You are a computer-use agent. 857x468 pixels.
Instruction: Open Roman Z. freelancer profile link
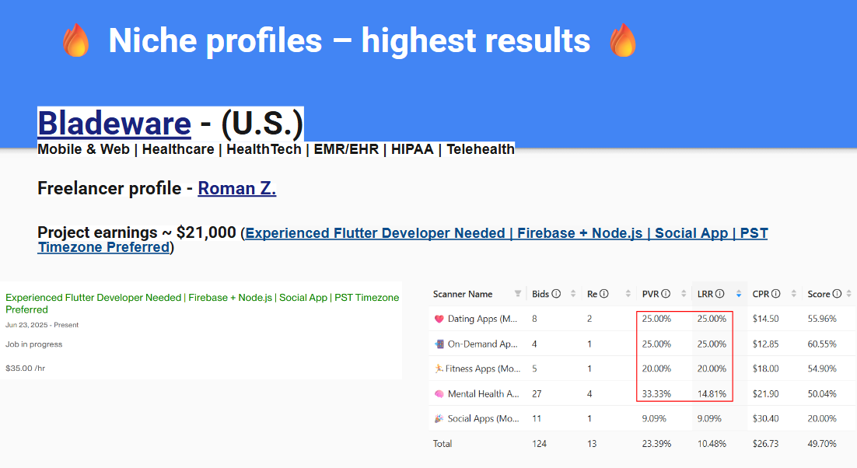(x=236, y=188)
